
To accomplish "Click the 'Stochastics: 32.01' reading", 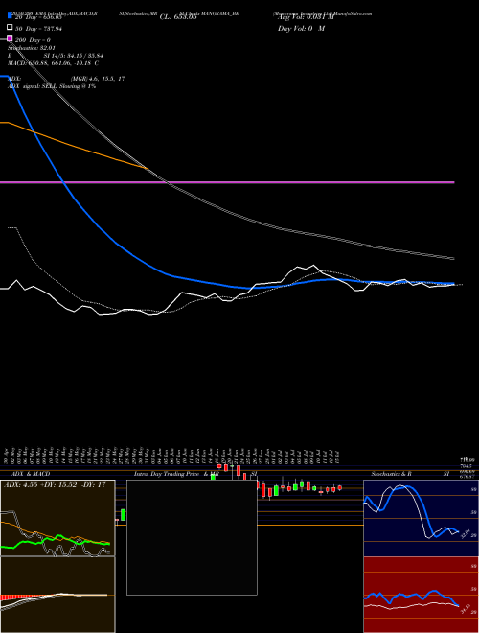I will [32, 48].
